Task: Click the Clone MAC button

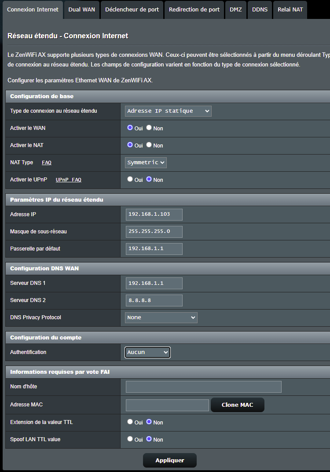Action: (238, 405)
